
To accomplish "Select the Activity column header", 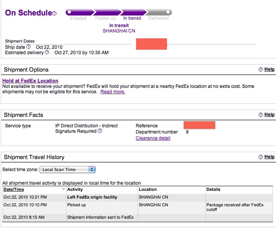I will coord(75,189).
